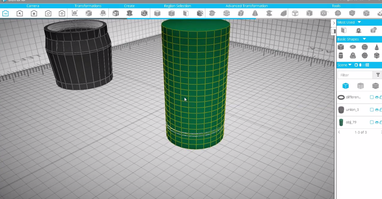The image size is (382, 199).
Task: Open the filter options menu icon
Action: click(x=378, y=75)
